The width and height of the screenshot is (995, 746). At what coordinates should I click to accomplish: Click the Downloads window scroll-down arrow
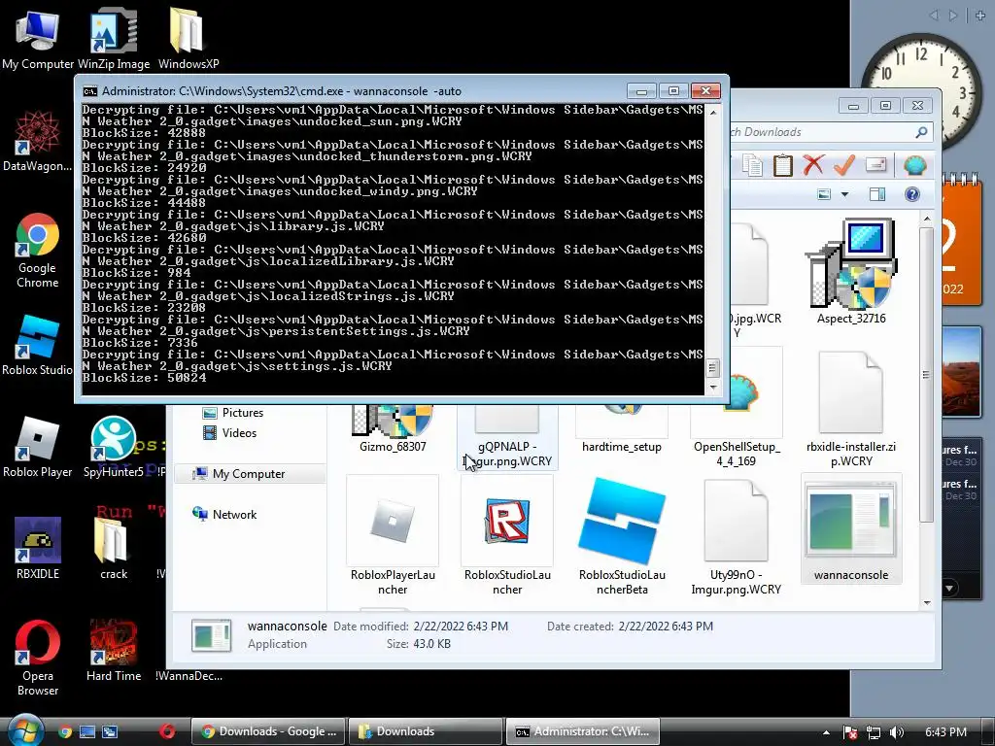(x=926, y=602)
